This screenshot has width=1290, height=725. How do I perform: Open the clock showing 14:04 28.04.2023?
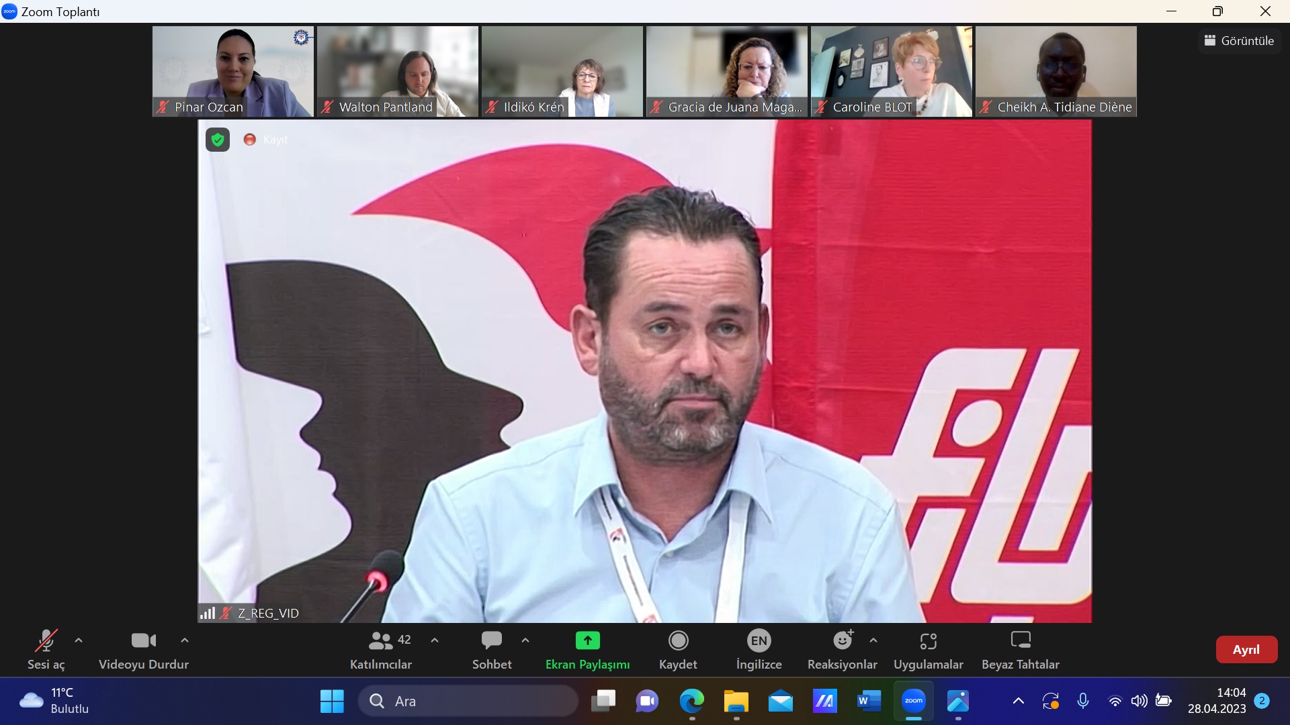(1217, 701)
